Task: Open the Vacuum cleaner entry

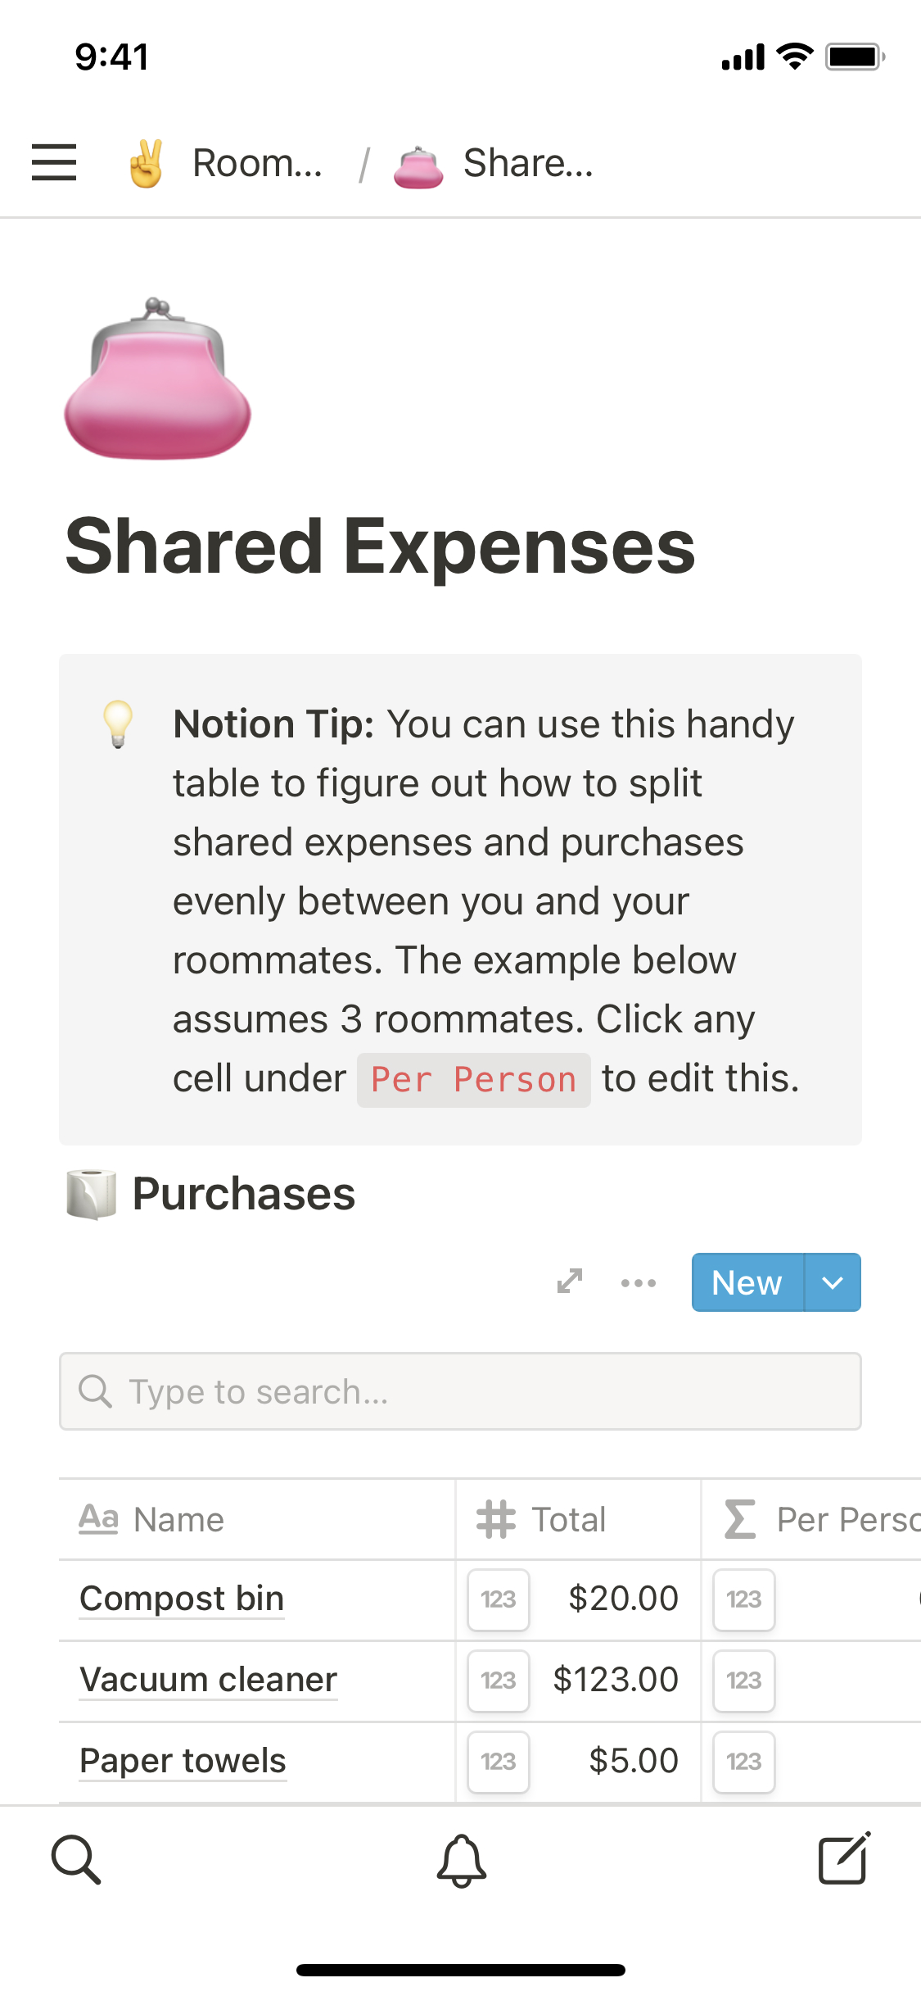Action: point(208,1680)
